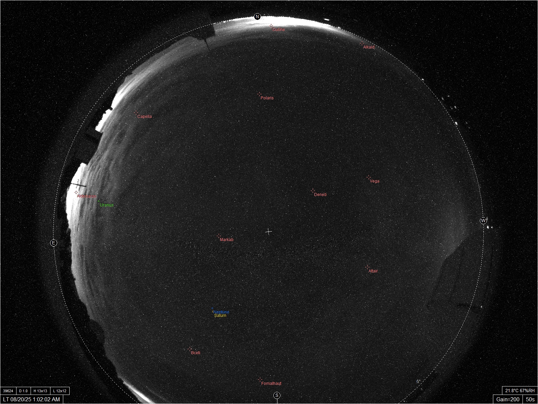Click the green Uranus planet label
The height and width of the screenshot is (404, 538).
[107, 205]
